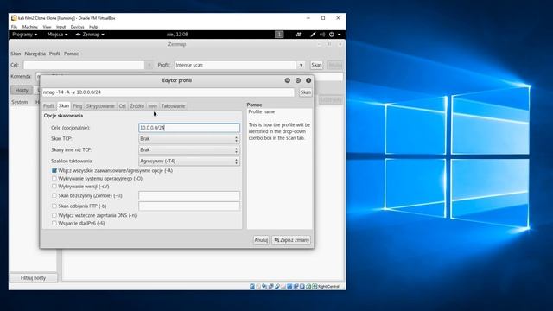Click Skan button in Edytor profili

pyautogui.click(x=305, y=92)
